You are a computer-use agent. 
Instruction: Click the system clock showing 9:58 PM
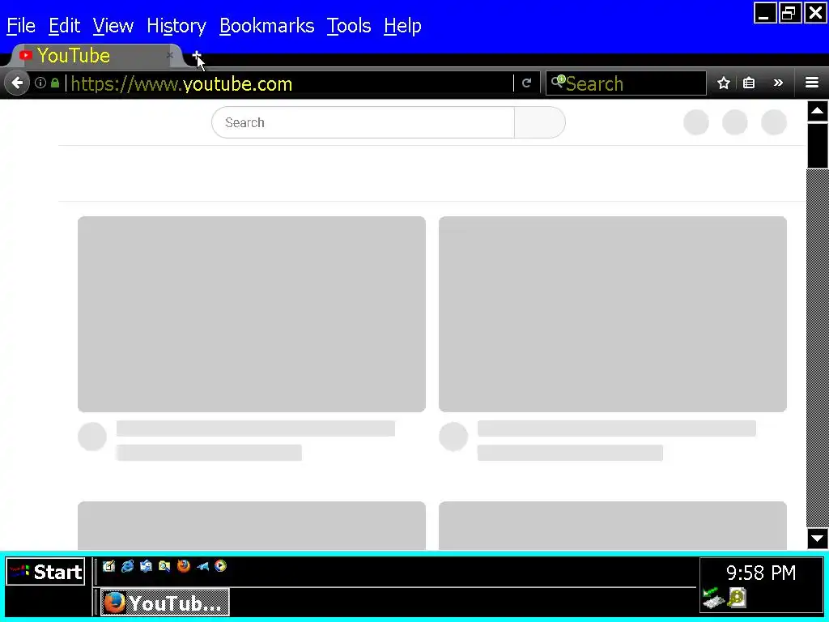click(761, 573)
